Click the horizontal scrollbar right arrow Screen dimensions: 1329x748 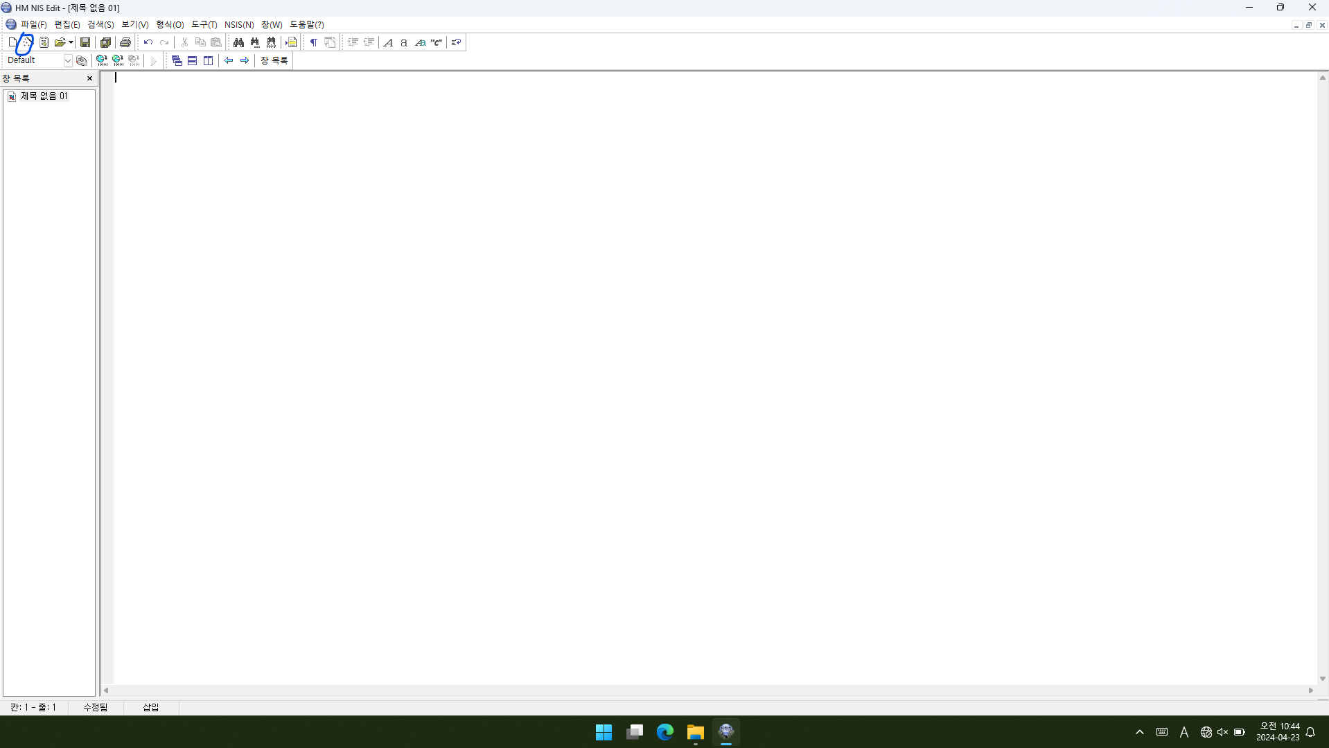pos(1311,690)
